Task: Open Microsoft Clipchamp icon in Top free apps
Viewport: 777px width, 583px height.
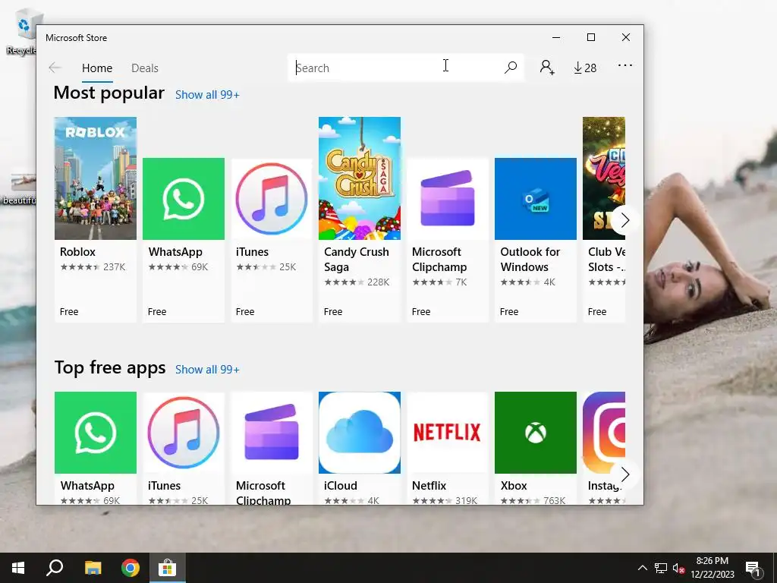Action: [x=272, y=432]
